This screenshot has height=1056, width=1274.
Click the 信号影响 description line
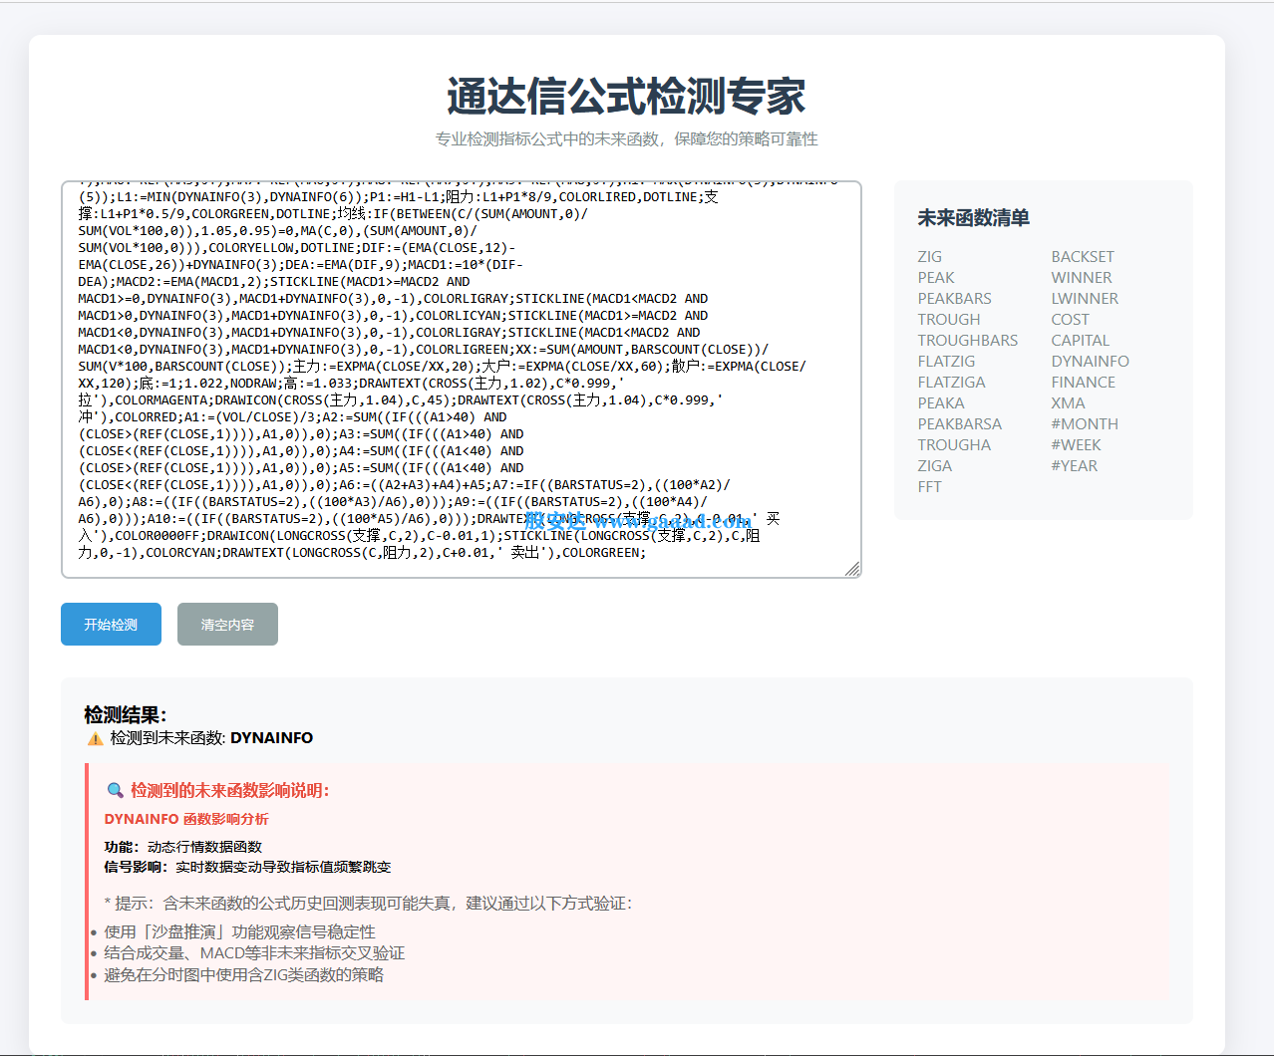point(248,867)
